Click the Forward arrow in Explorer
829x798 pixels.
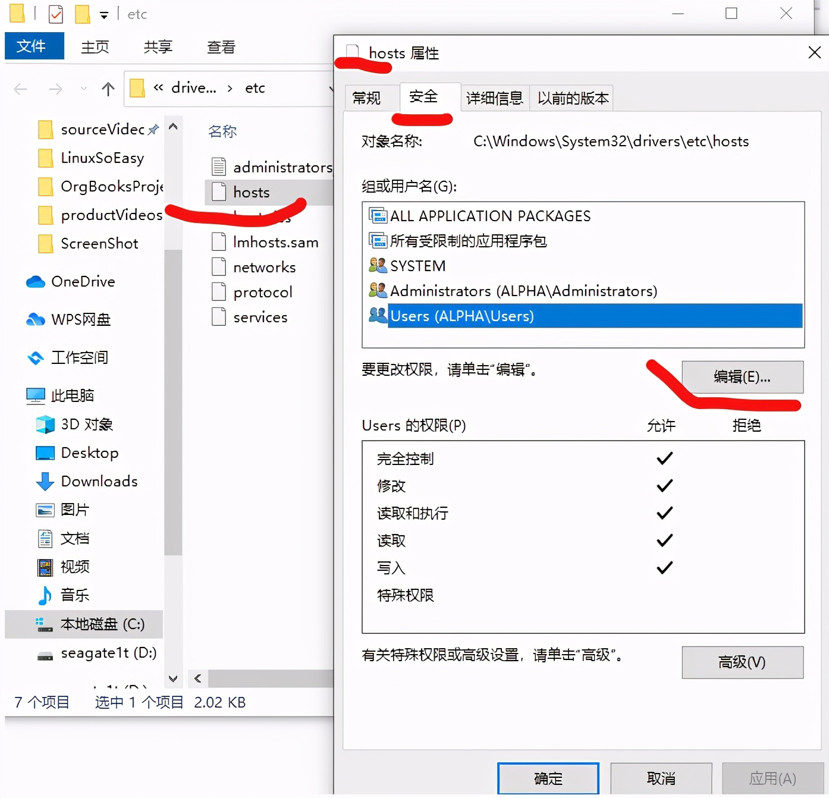pos(55,89)
